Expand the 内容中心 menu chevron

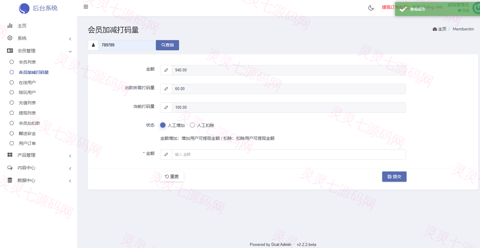click(70, 168)
